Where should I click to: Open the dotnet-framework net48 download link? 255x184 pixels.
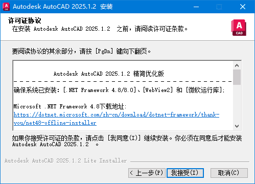117,119
